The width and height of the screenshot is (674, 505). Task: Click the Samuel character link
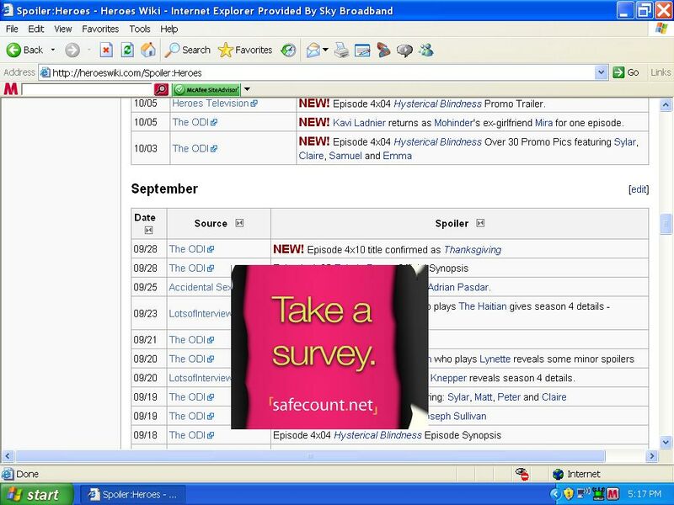coord(345,156)
